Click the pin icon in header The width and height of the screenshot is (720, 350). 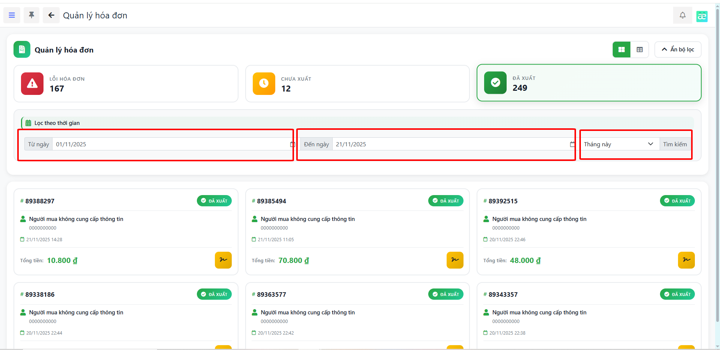coord(31,15)
